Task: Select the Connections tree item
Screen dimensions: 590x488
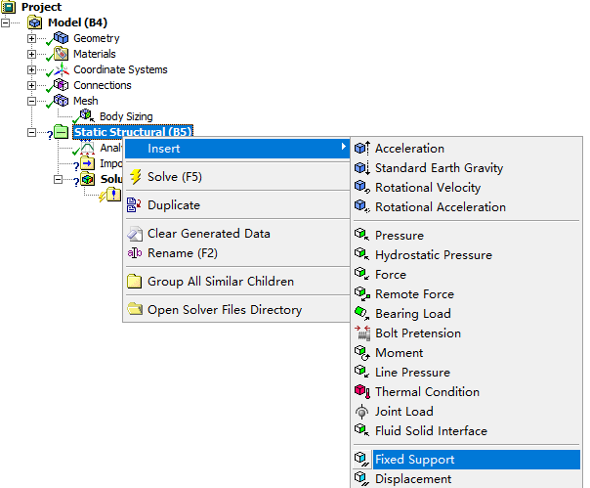Action: point(102,85)
